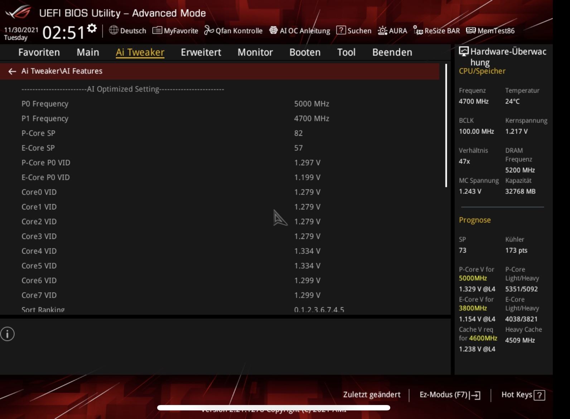This screenshot has height=419, width=570.
Task: Open the Favoriten tab
Action: (x=39, y=52)
